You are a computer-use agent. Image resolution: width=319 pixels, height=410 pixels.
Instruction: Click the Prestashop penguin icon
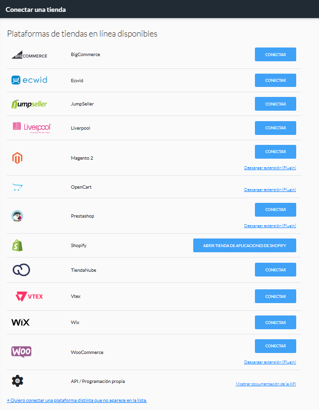17,216
